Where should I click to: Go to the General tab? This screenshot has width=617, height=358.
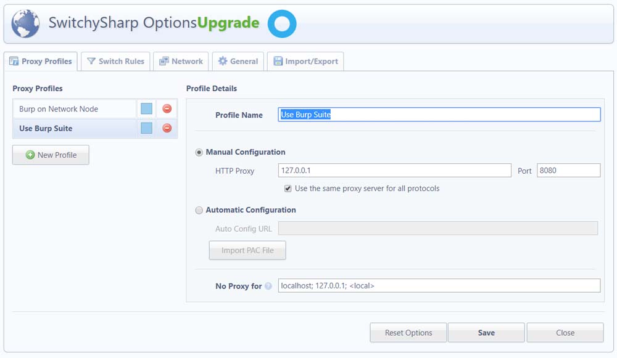(238, 61)
